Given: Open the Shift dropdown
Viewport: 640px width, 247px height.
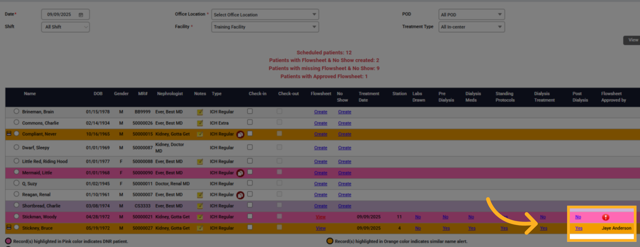Looking at the screenshot, I should coord(65,27).
